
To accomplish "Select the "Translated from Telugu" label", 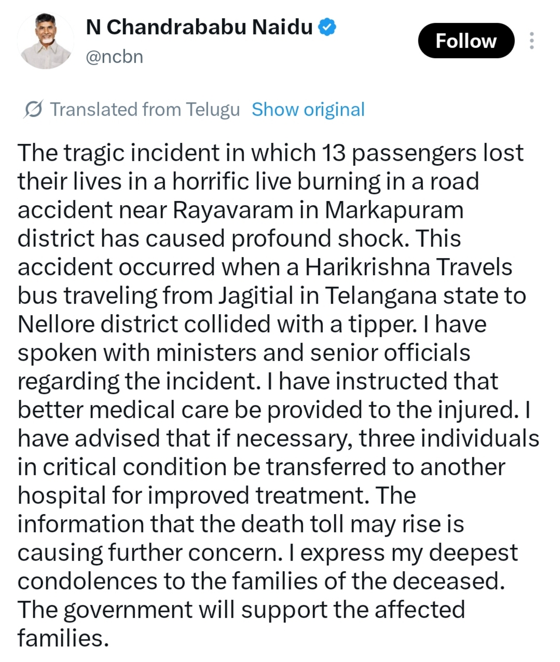I will point(145,110).
